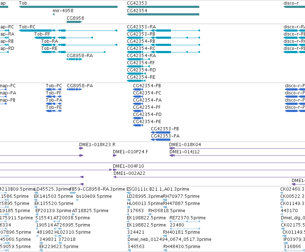The height and width of the screenshot is (252, 305).
Task: Select the DME1-002A22 clone label
Action: pos(129,174)
